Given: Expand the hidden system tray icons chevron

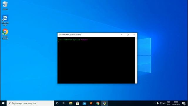Looking at the screenshot, I should click(155, 103).
